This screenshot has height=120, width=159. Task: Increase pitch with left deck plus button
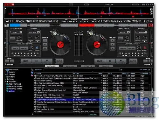coord(12,61)
